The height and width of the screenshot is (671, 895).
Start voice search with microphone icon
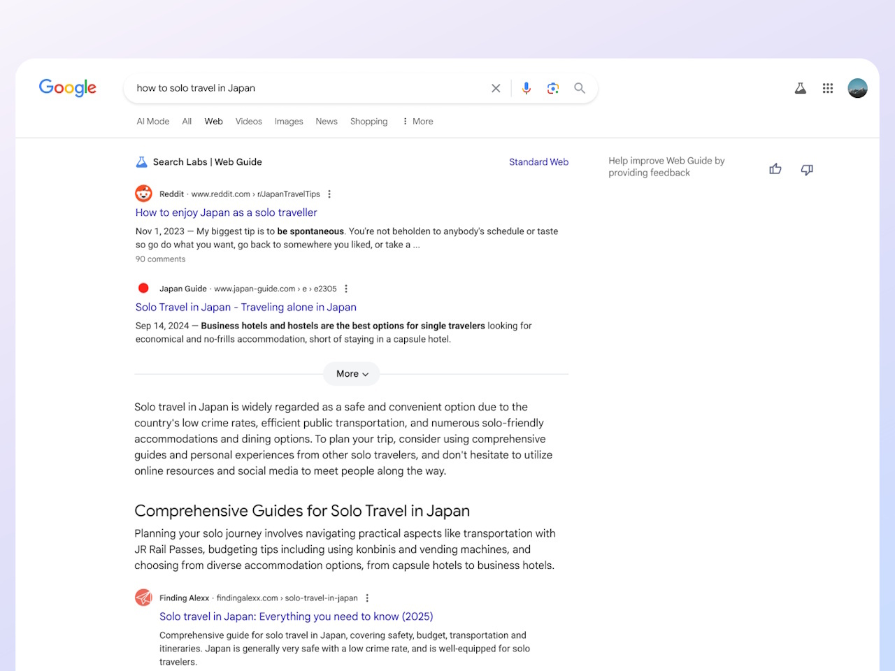point(527,88)
